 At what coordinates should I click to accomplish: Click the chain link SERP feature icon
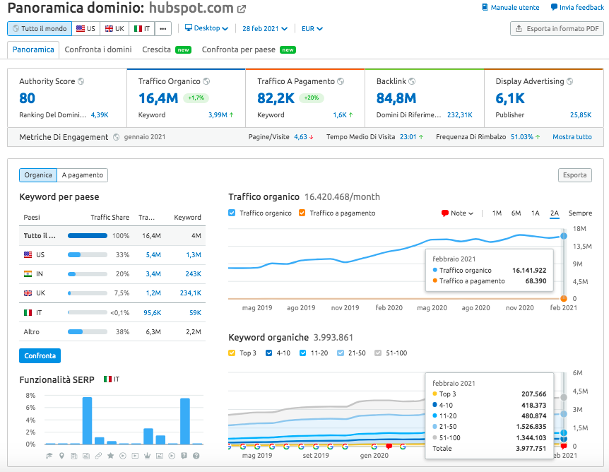(98, 456)
